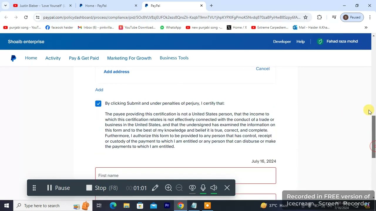The image size is (376, 211).
Task: Open File Explorer from the taskbar
Action: tap(127, 206)
